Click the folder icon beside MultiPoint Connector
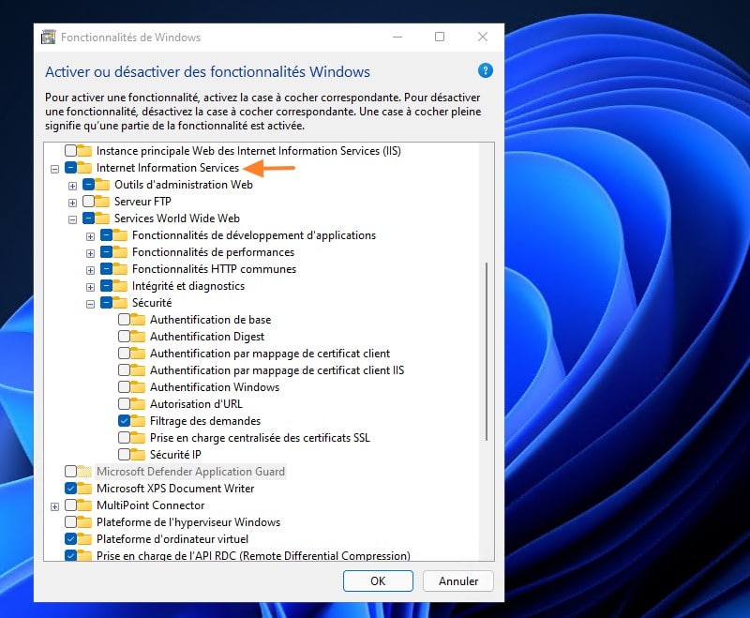The image size is (750, 618). (84, 505)
